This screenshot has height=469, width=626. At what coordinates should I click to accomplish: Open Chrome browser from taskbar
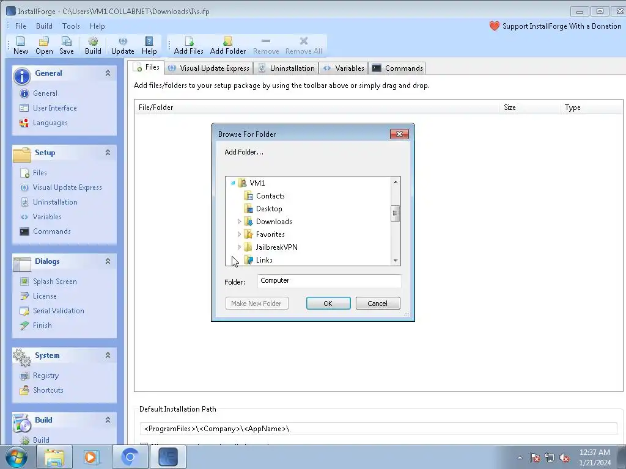(x=130, y=457)
